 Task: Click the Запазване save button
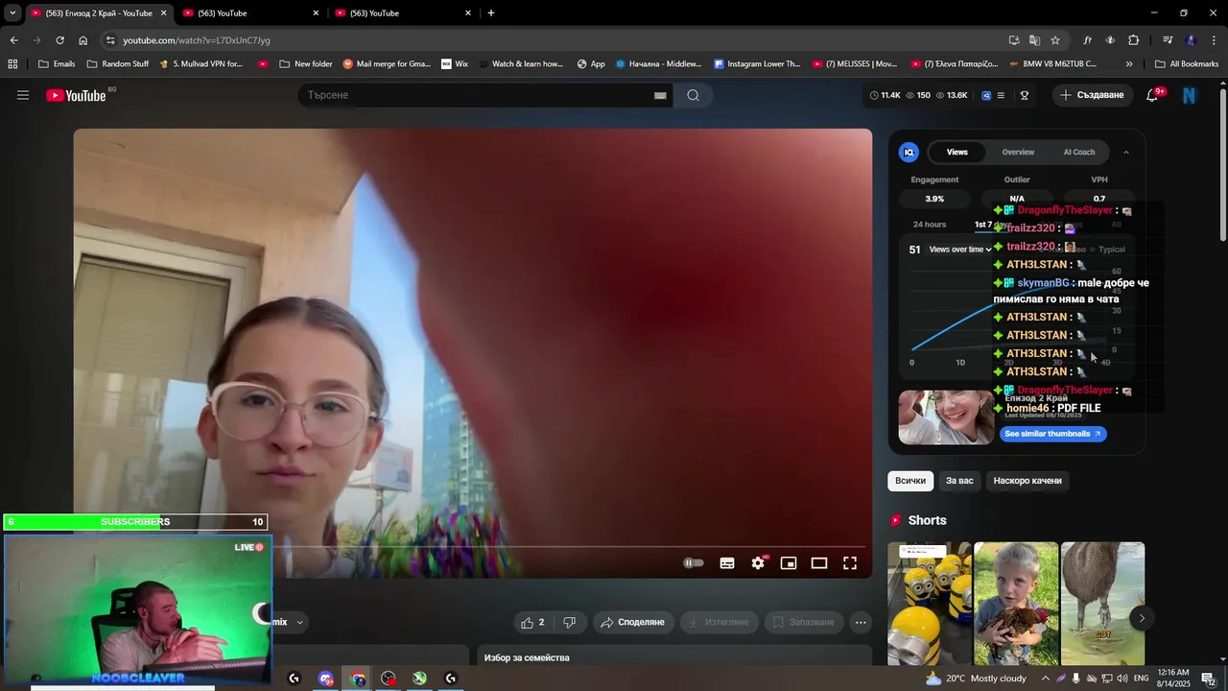(803, 622)
